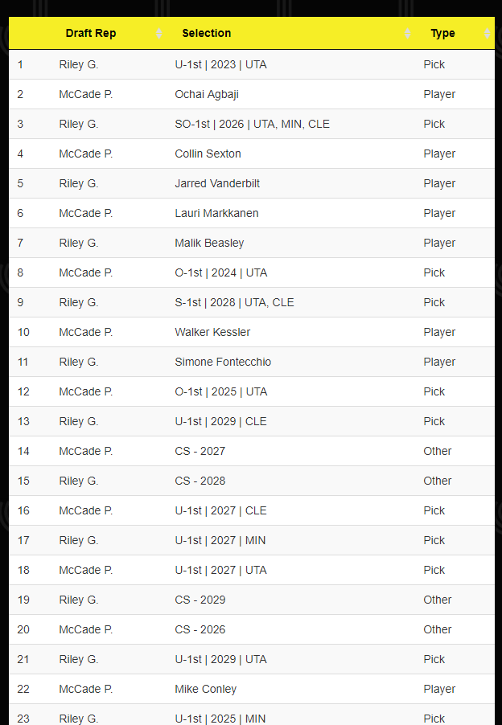Click the Malik Beasley cell

(291, 244)
